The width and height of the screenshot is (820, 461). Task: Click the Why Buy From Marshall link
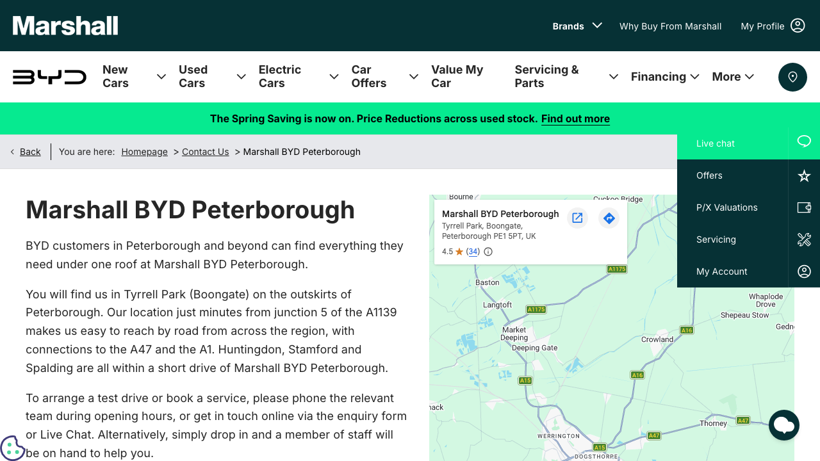[670, 26]
